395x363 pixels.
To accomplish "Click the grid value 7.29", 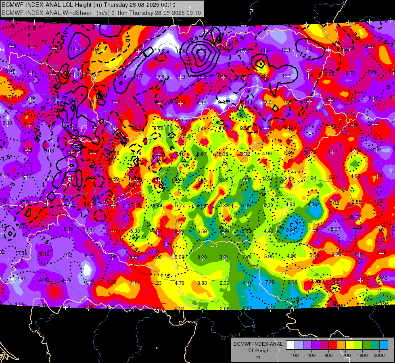I will (x=270, y=282).
